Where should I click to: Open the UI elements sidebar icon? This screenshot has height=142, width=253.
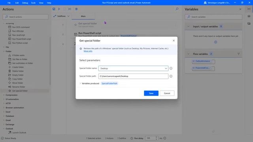tap(249, 16)
